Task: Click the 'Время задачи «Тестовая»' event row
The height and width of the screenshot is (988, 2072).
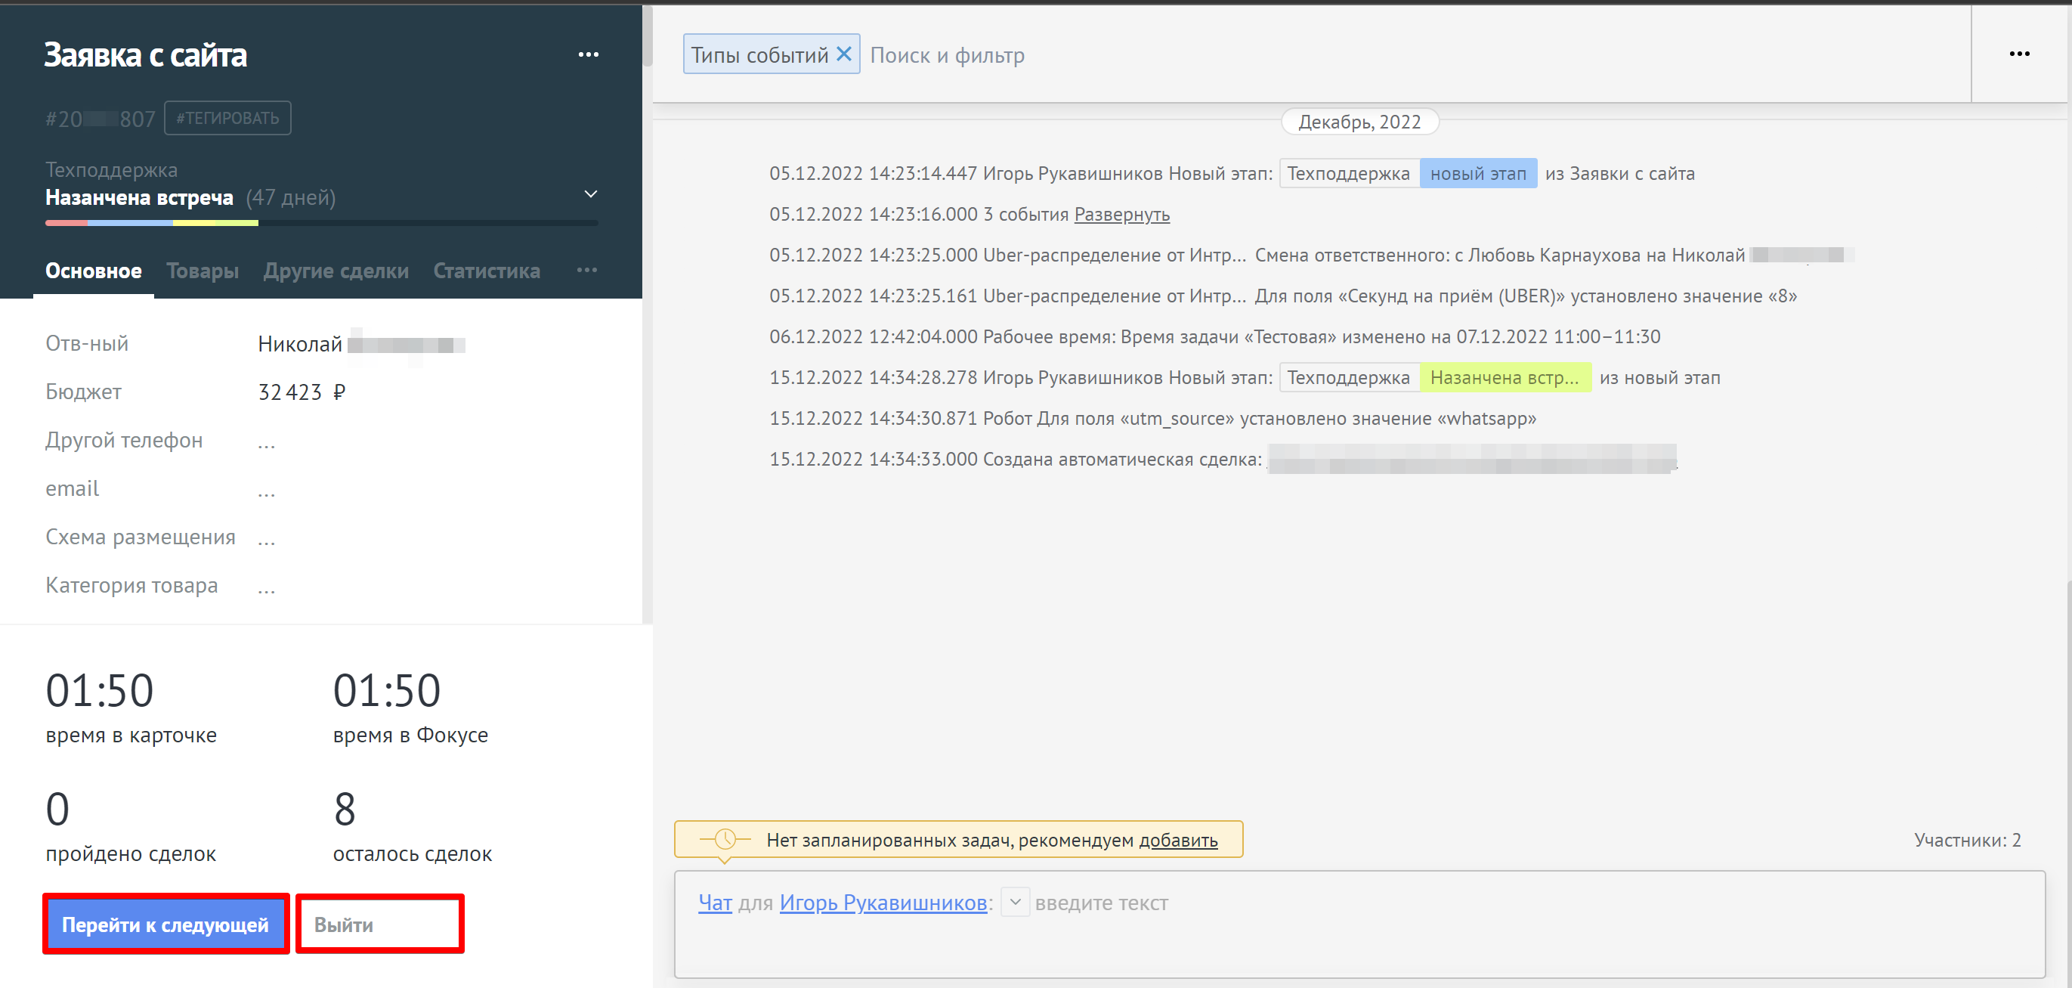Action: pyautogui.click(x=1214, y=337)
